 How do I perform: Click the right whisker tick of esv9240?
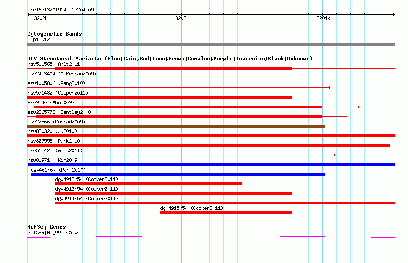click(359, 107)
